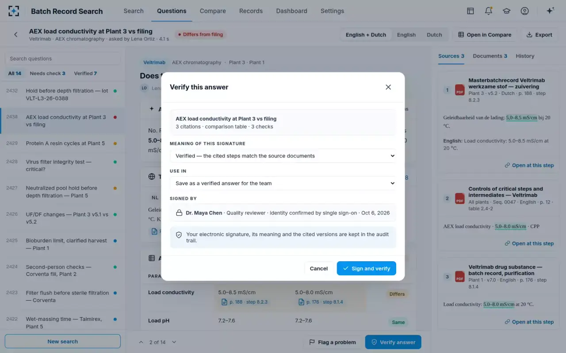Open this step for batch record purification source
This screenshot has width=566, height=353.
pos(529,322)
